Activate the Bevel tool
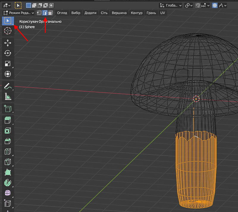 [x=8, y=141]
